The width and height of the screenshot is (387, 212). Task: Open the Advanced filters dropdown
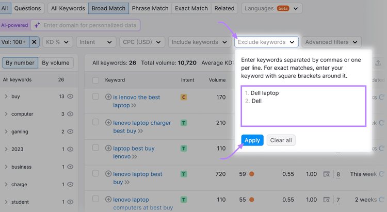coord(331,42)
